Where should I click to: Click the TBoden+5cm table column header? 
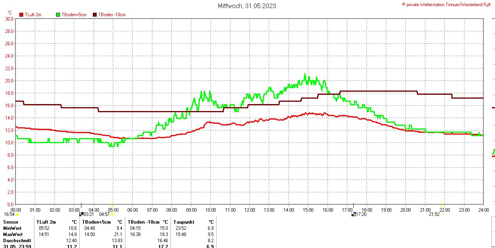coord(96,222)
